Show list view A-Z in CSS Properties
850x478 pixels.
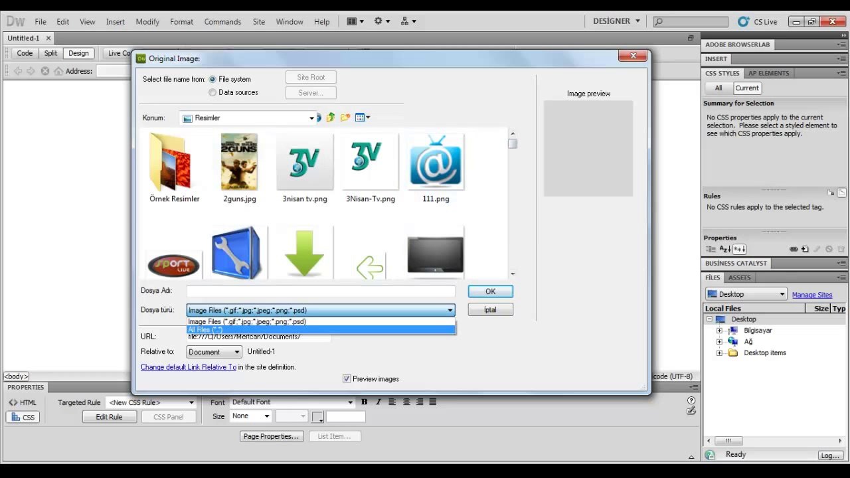(725, 249)
